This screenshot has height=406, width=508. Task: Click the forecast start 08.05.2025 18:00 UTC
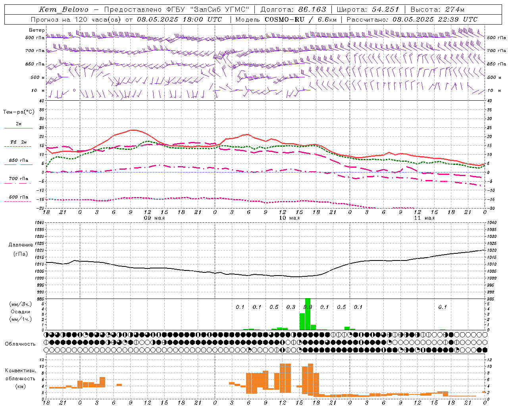[180, 19]
